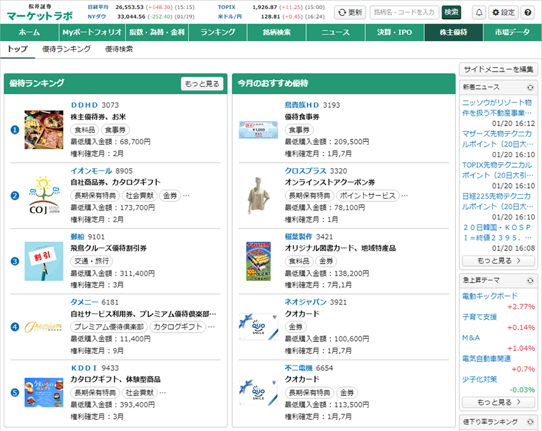The width and height of the screenshot is (542, 431).
Task: Click 食料品 tag under DDHD
Action: 84,130
